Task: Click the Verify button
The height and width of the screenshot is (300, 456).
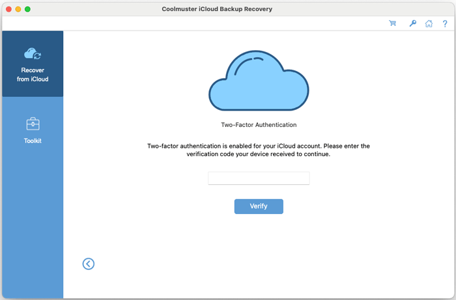Action: click(259, 206)
